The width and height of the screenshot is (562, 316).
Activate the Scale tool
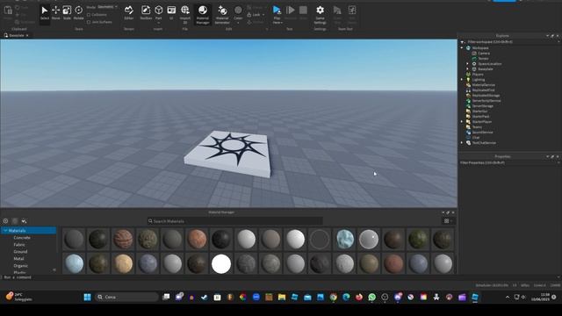pos(67,13)
